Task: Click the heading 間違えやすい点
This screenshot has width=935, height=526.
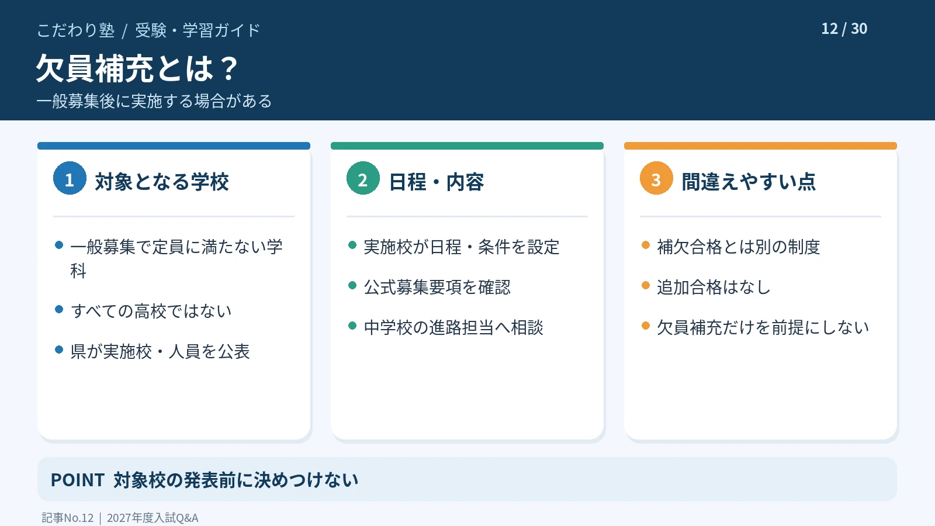Action: point(749,182)
